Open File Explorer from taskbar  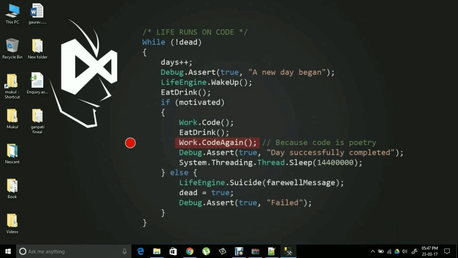click(157, 251)
